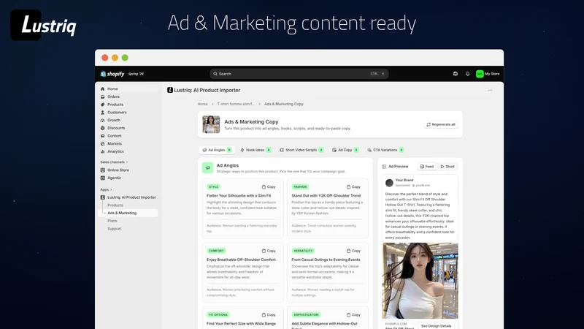Image resolution: width=584 pixels, height=329 pixels.
Task: Click the Lustriq logo in page header
Action: (x=170, y=90)
